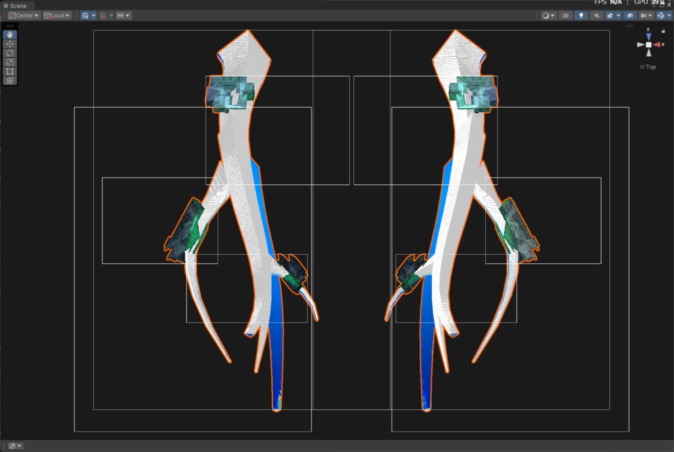Click the orientation overlay drag handle

(x=630, y=26)
